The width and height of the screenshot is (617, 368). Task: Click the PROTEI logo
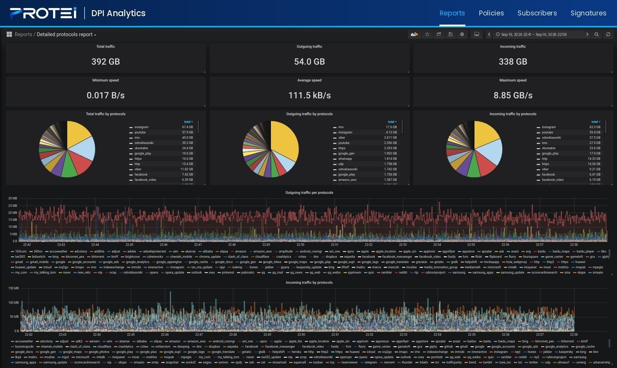(x=43, y=13)
